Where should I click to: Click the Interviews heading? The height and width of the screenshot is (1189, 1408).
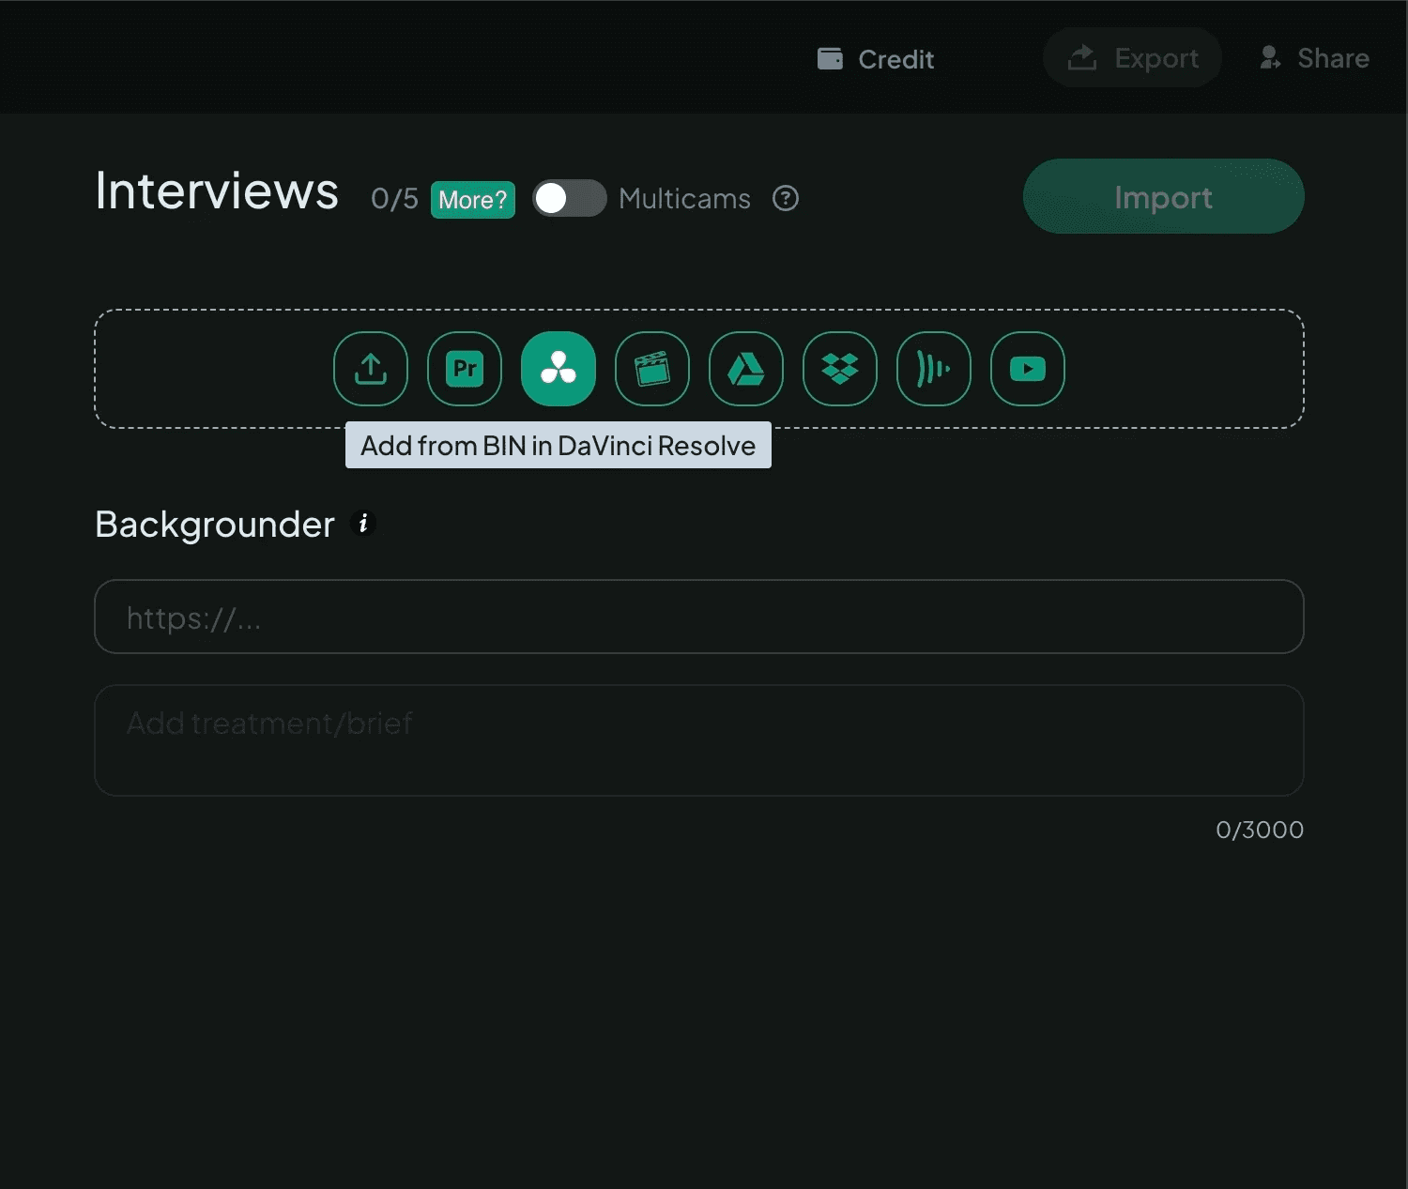pos(217,191)
